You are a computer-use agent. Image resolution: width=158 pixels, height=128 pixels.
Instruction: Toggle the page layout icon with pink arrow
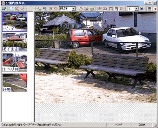pos(122,9)
